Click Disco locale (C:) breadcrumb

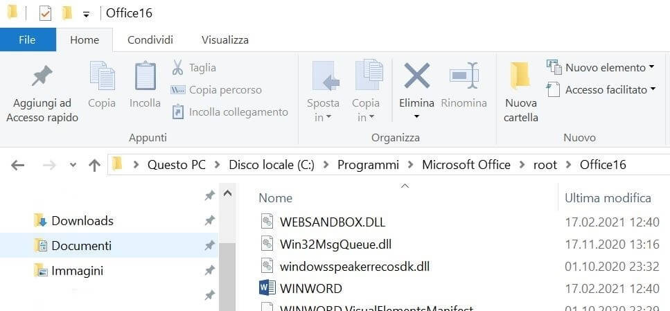[x=272, y=165]
